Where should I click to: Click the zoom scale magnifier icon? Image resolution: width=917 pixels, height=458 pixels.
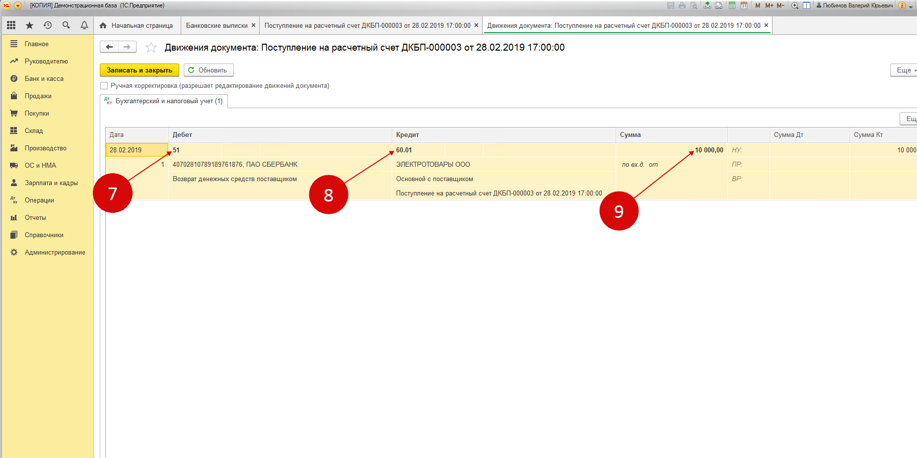coord(795,5)
